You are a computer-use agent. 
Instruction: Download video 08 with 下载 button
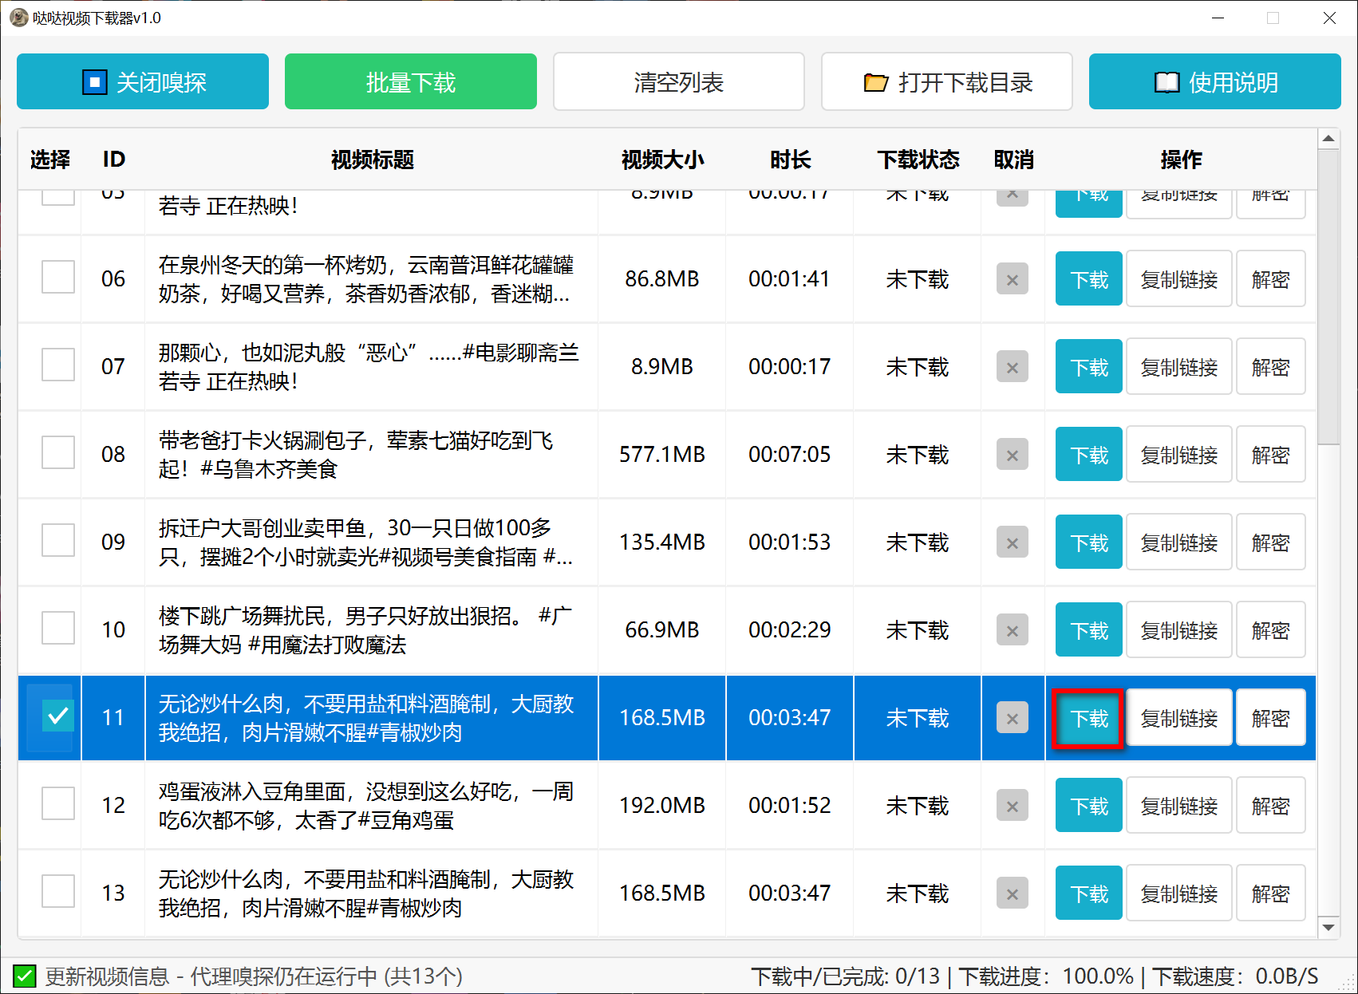pyautogui.click(x=1089, y=455)
